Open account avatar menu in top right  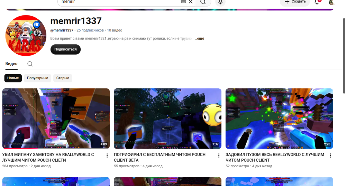pos(331,2)
